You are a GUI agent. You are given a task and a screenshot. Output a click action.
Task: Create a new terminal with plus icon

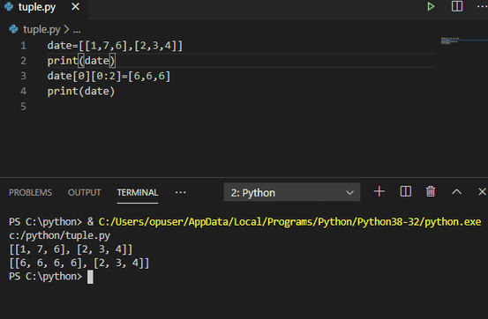[x=379, y=191]
